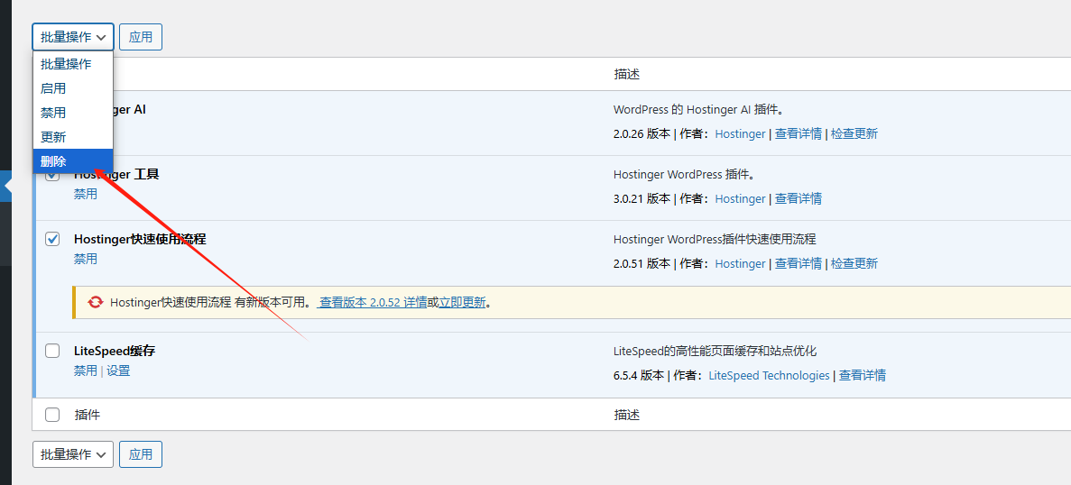Click the top 应用 button
The height and width of the screenshot is (485, 1071).
141,37
